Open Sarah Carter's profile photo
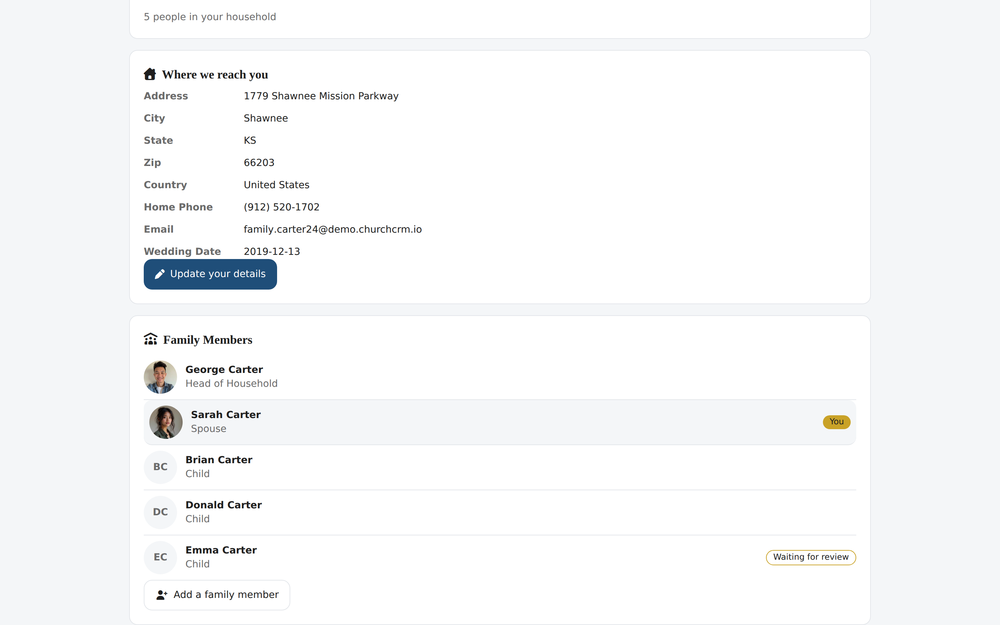Image resolution: width=1000 pixels, height=625 pixels. (x=166, y=422)
